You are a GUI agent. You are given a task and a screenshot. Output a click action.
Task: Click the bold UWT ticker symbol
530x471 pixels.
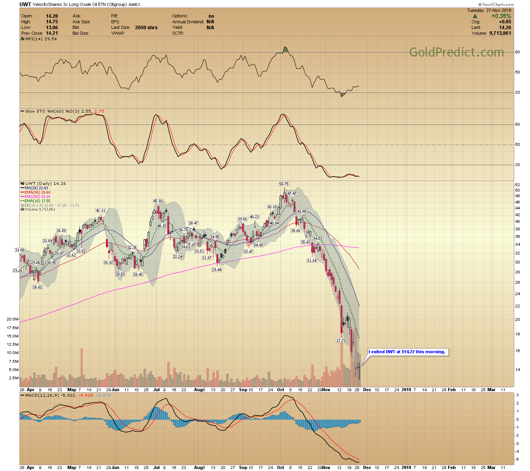tap(25, 4)
